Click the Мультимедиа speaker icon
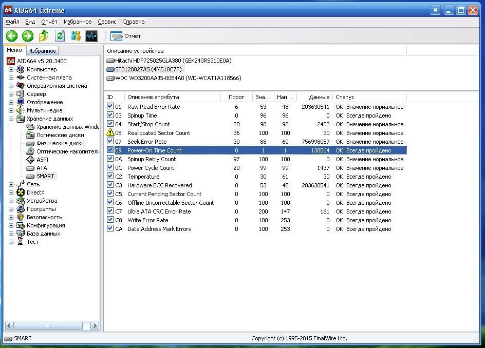 point(21,110)
